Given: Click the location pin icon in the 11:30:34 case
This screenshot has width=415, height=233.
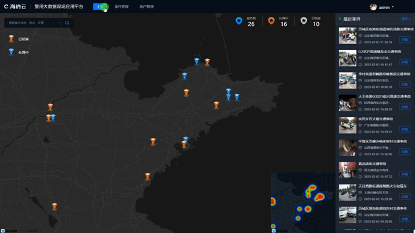Looking at the screenshot, I should pyautogui.click(x=361, y=36).
